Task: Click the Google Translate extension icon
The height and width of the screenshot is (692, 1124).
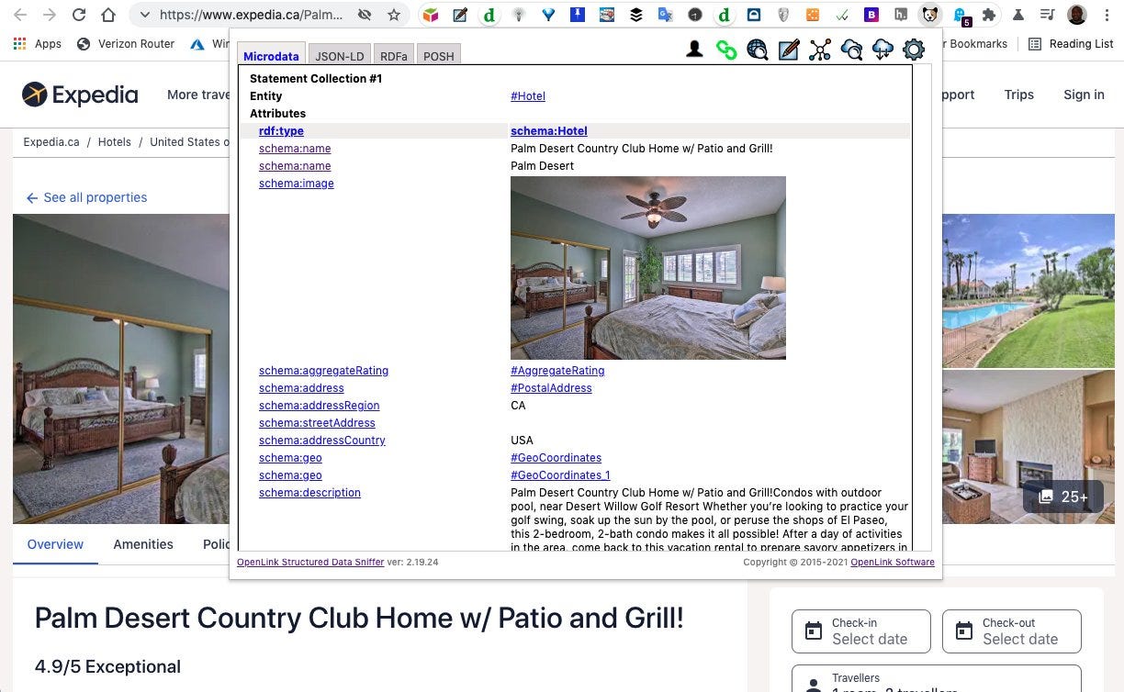Action: 666,15
